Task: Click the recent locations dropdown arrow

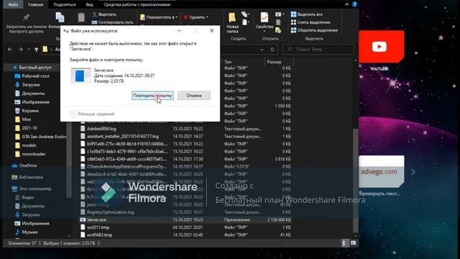Action: coord(29,50)
